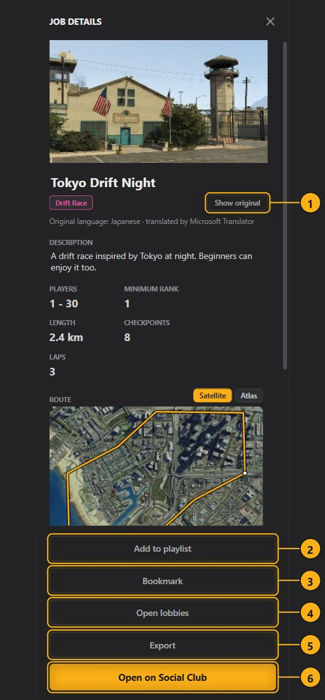Click the MINIMUM RANK label
Image resolution: width=325 pixels, height=700 pixels.
pyautogui.click(x=151, y=289)
